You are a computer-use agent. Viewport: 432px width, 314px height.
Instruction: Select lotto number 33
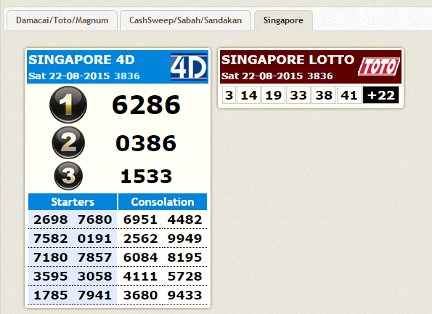[x=298, y=95]
